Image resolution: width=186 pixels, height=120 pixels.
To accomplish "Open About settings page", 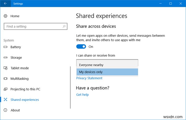I will 15,110.
